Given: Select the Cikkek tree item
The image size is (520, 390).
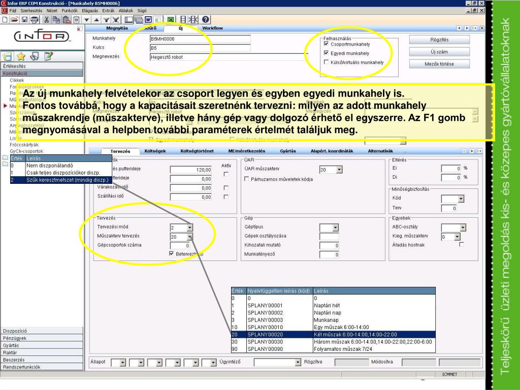Looking at the screenshot, I should [17, 80].
